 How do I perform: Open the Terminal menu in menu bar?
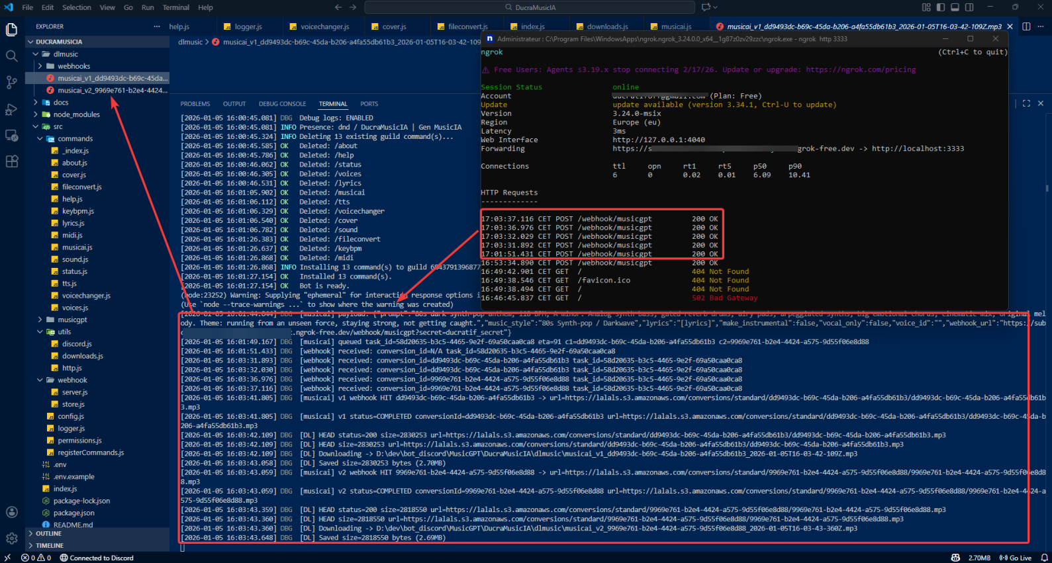tap(175, 7)
